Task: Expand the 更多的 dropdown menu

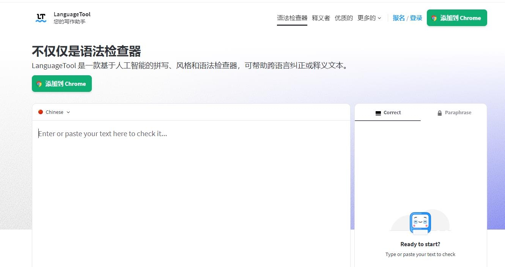Action: tap(369, 18)
